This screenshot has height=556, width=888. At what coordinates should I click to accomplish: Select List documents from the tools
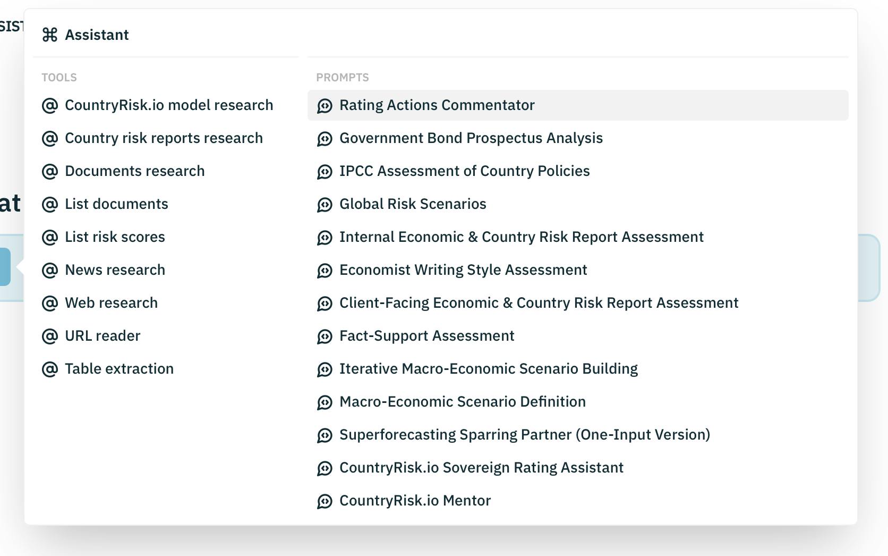116,204
